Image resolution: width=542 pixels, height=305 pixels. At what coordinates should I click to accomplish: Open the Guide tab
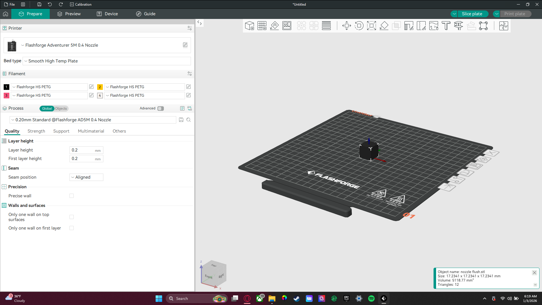[146, 14]
